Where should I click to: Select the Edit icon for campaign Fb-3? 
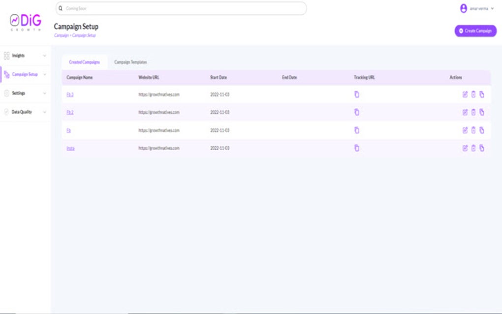[465, 94]
